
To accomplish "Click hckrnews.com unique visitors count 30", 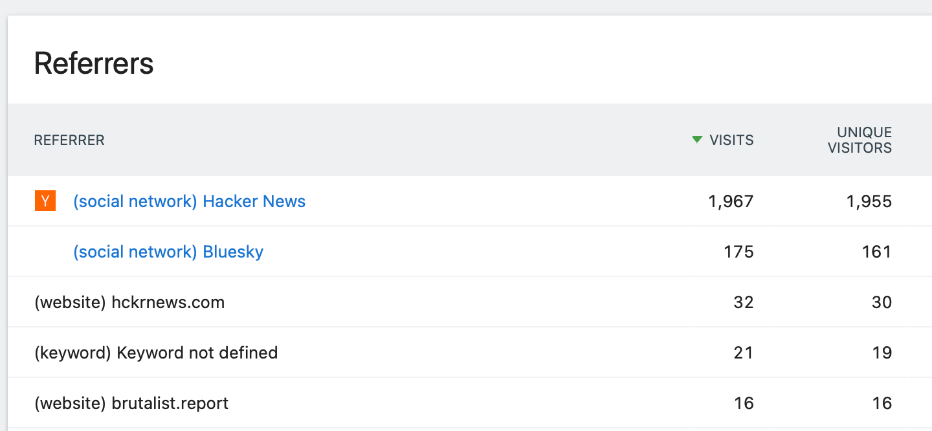I will point(882,302).
